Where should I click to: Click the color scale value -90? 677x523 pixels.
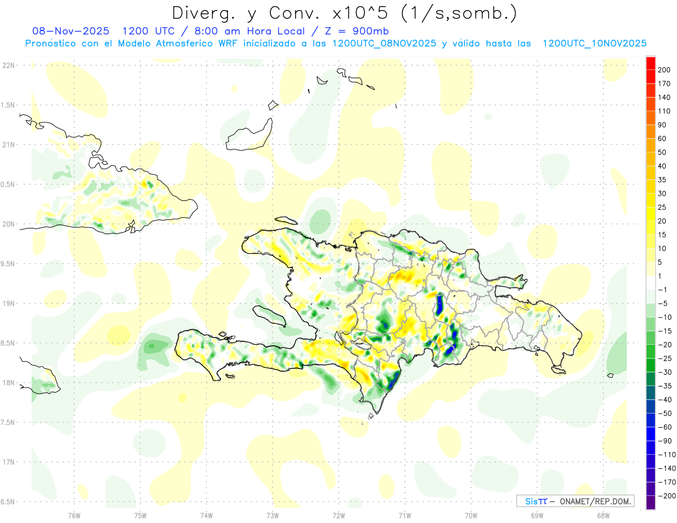(664, 441)
